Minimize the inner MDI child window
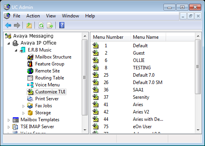The width and height of the screenshot is (205, 146). coord(183,16)
